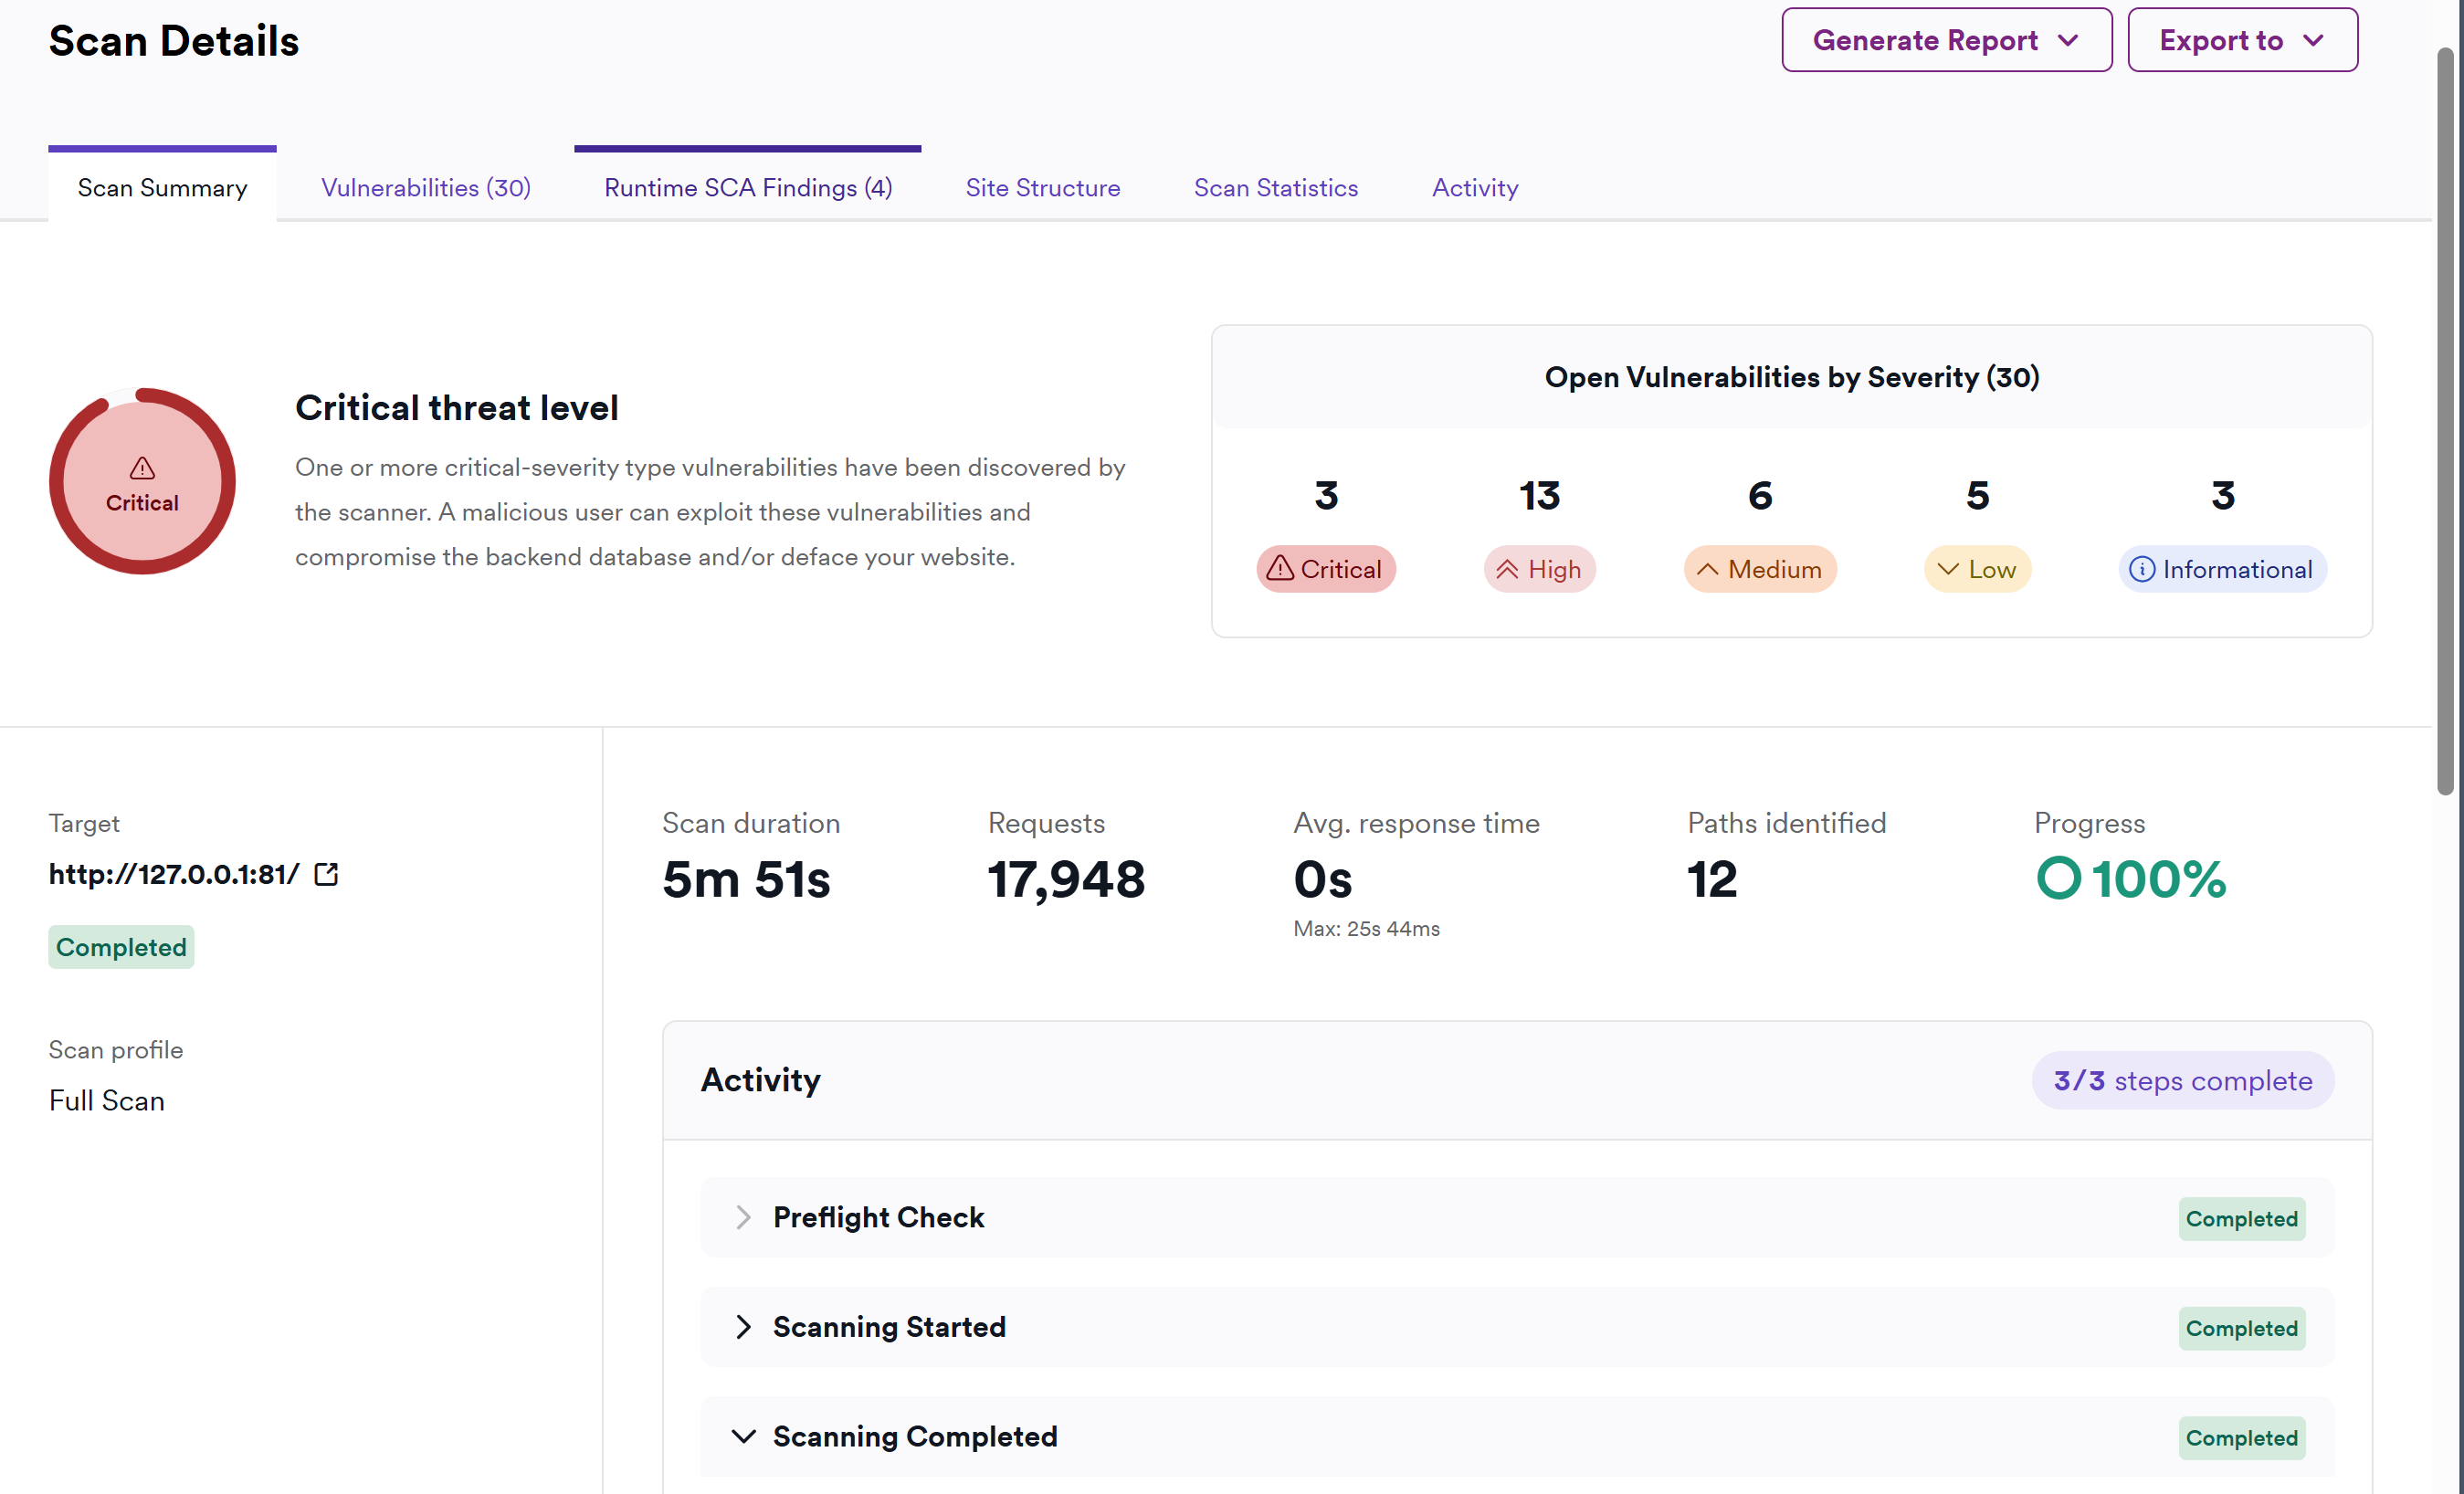Click the Critical severity badge
This screenshot has width=2464, height=1494.
coord(1325,569)
